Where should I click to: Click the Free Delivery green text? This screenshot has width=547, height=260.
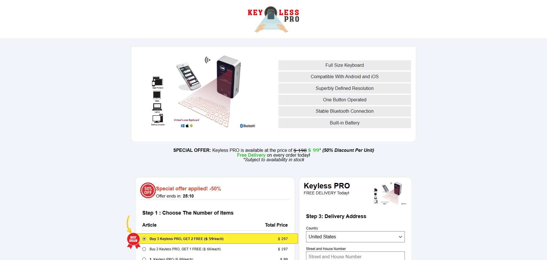point(251,155)
